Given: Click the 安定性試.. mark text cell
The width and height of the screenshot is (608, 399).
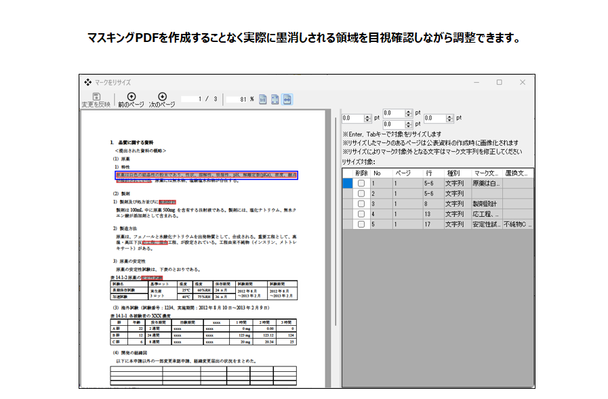Looking at the screenshot, I should (487, 224).
